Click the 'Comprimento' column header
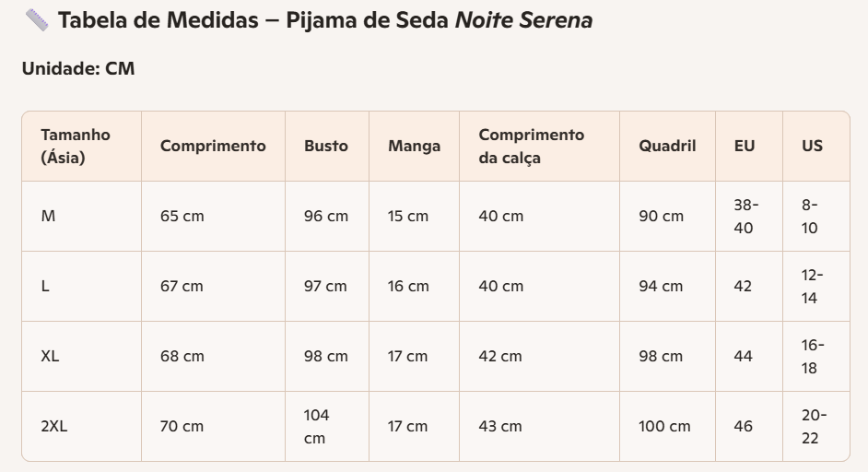868x472 pixels. click(x=213, y=147)
